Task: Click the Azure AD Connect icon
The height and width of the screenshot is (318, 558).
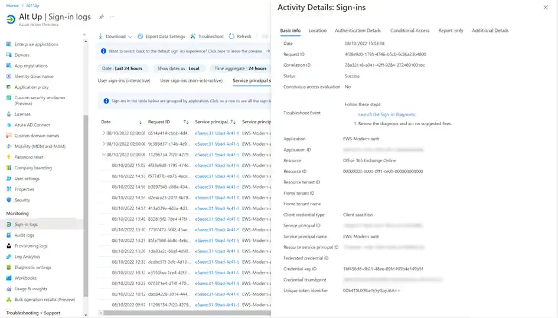Action: point(9,125)
